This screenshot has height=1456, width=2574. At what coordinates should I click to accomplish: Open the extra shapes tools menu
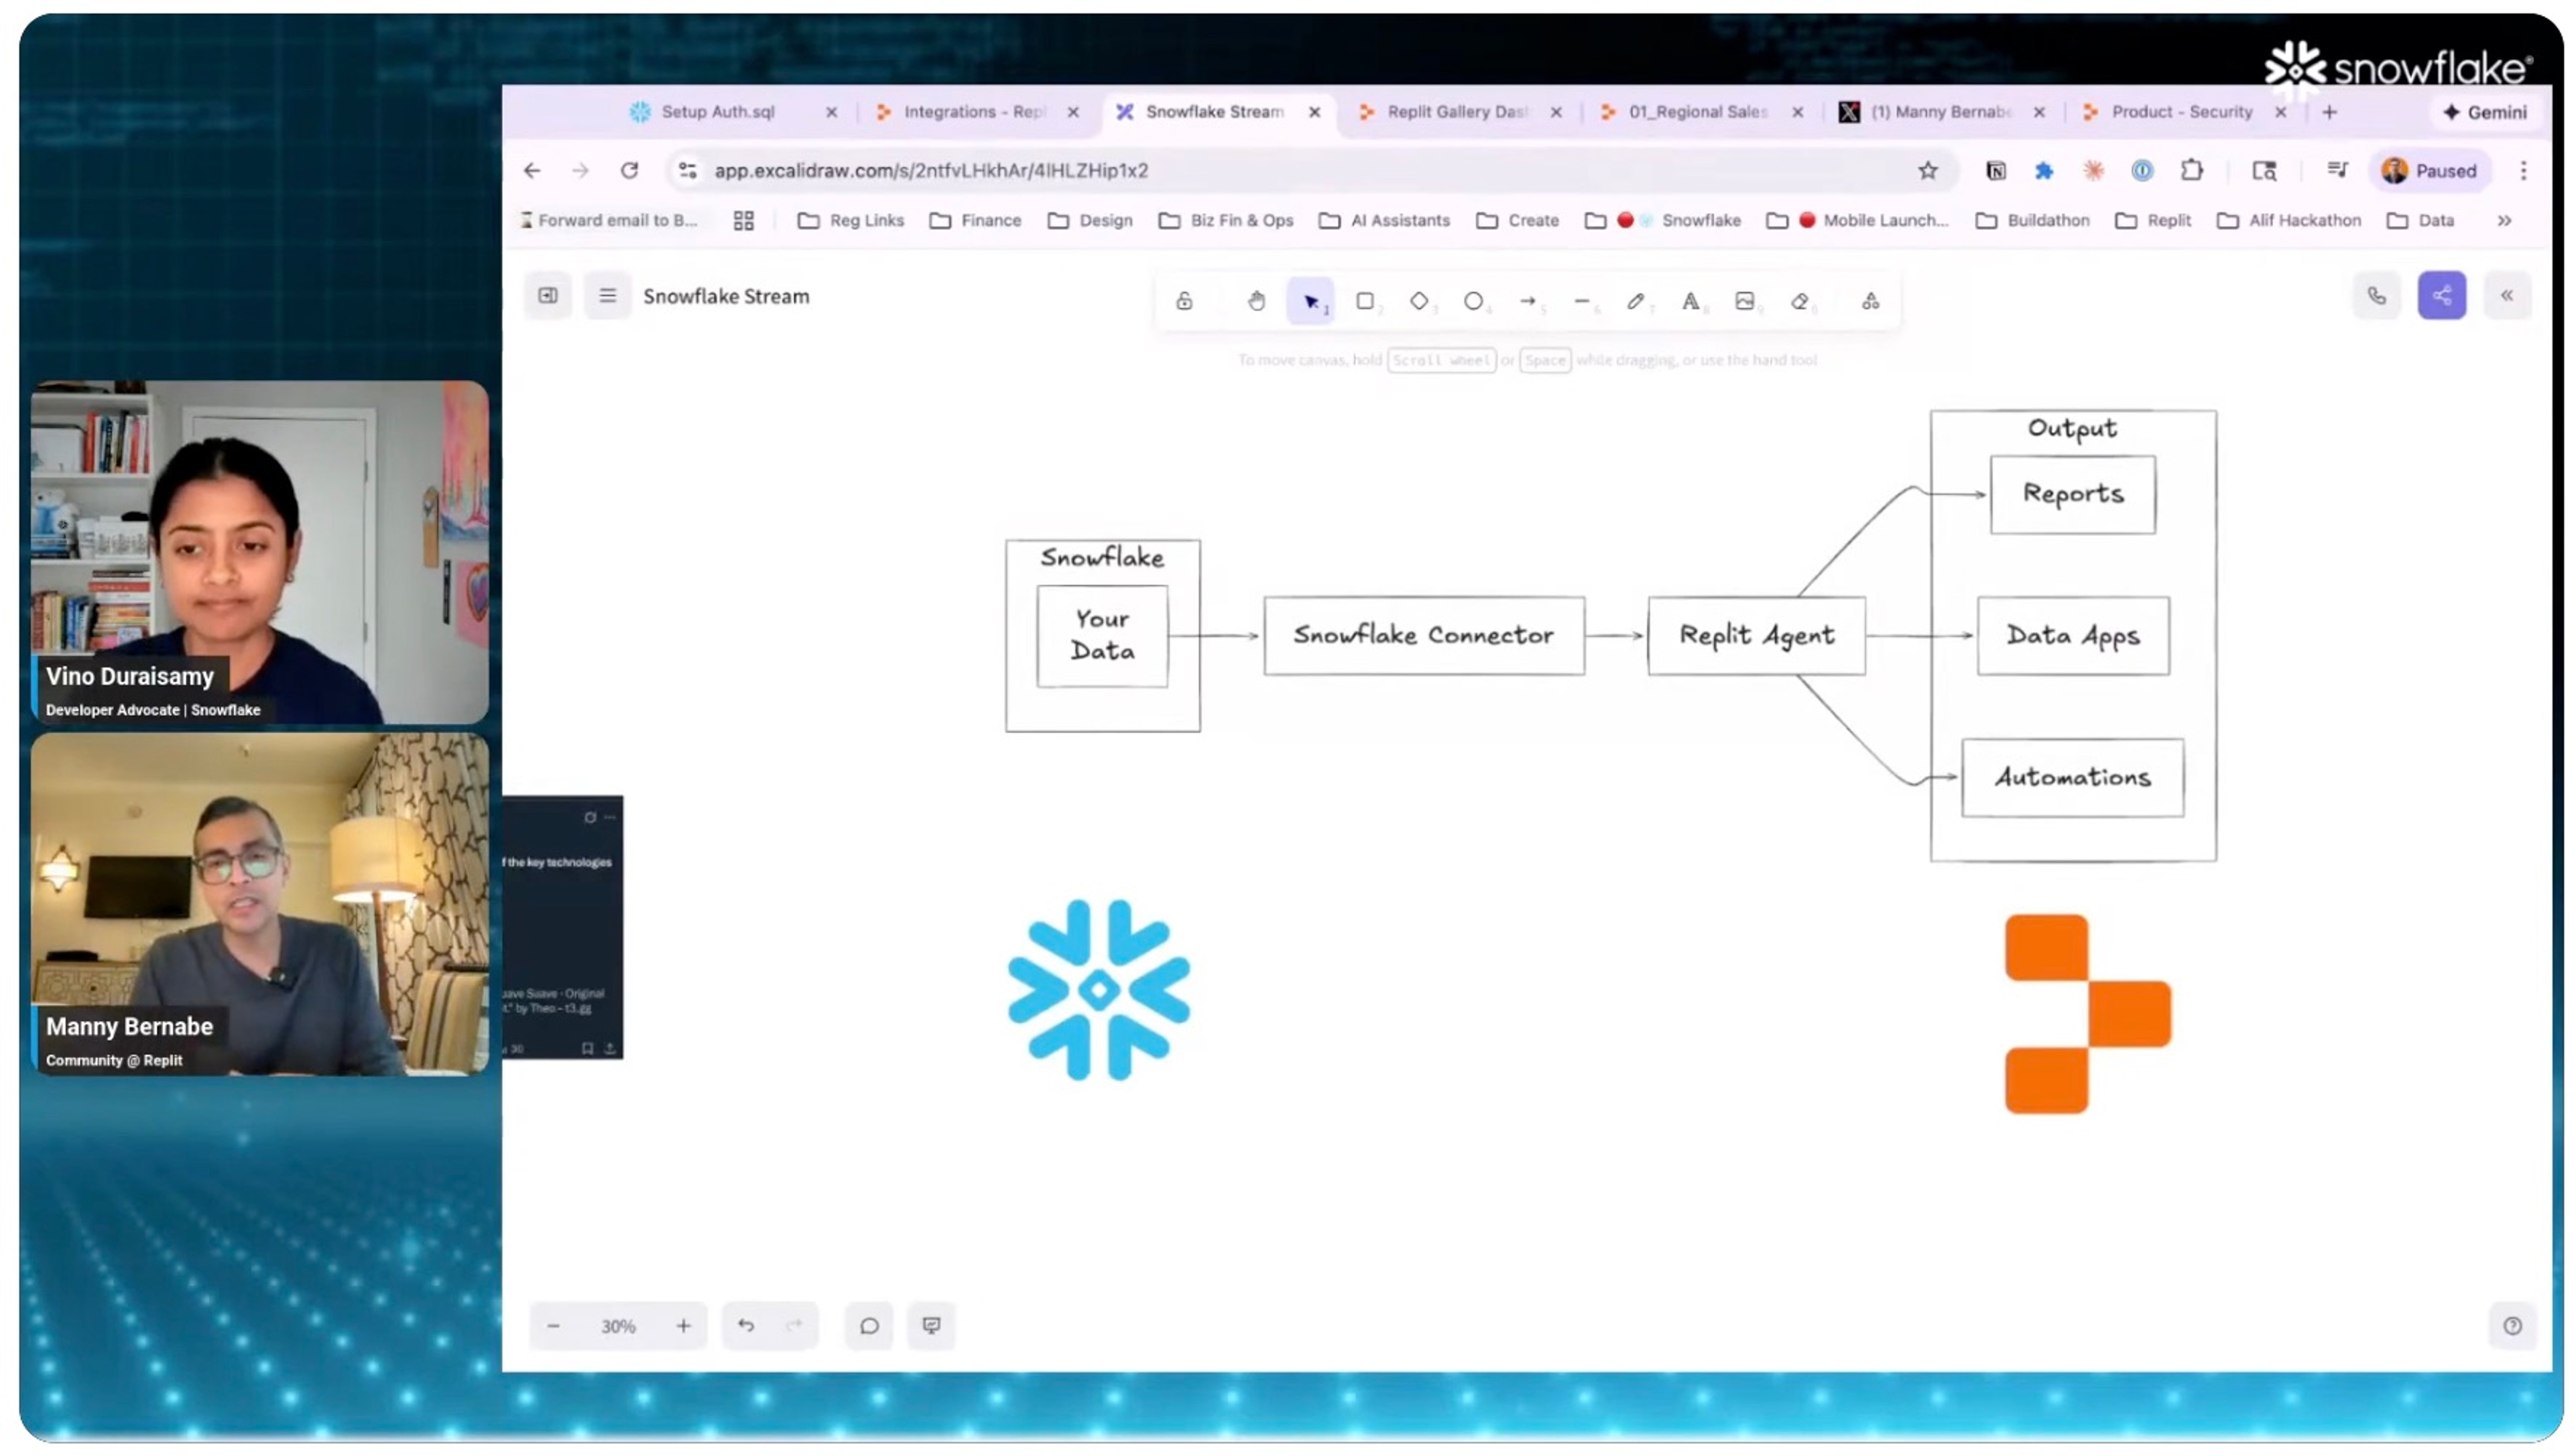point(1870,301)
